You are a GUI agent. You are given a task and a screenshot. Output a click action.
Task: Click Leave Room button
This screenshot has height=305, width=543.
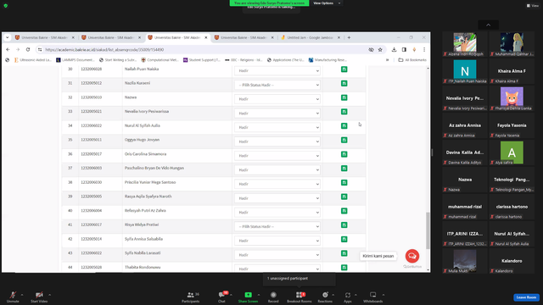click(x=526, y=297)
